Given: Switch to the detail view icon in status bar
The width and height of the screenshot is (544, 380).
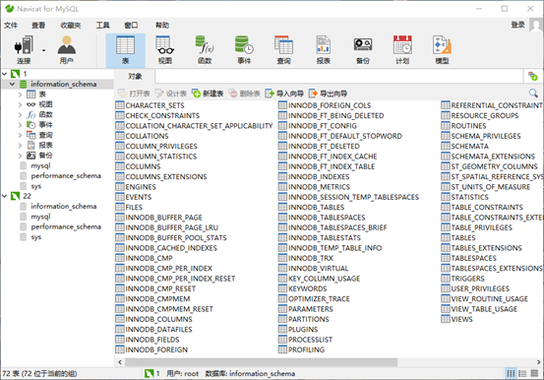Looking at the screenshot, I should click(534, 373).
